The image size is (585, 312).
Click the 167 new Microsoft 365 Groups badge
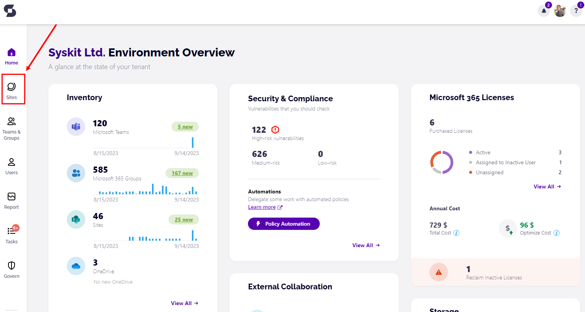point(182,173)
